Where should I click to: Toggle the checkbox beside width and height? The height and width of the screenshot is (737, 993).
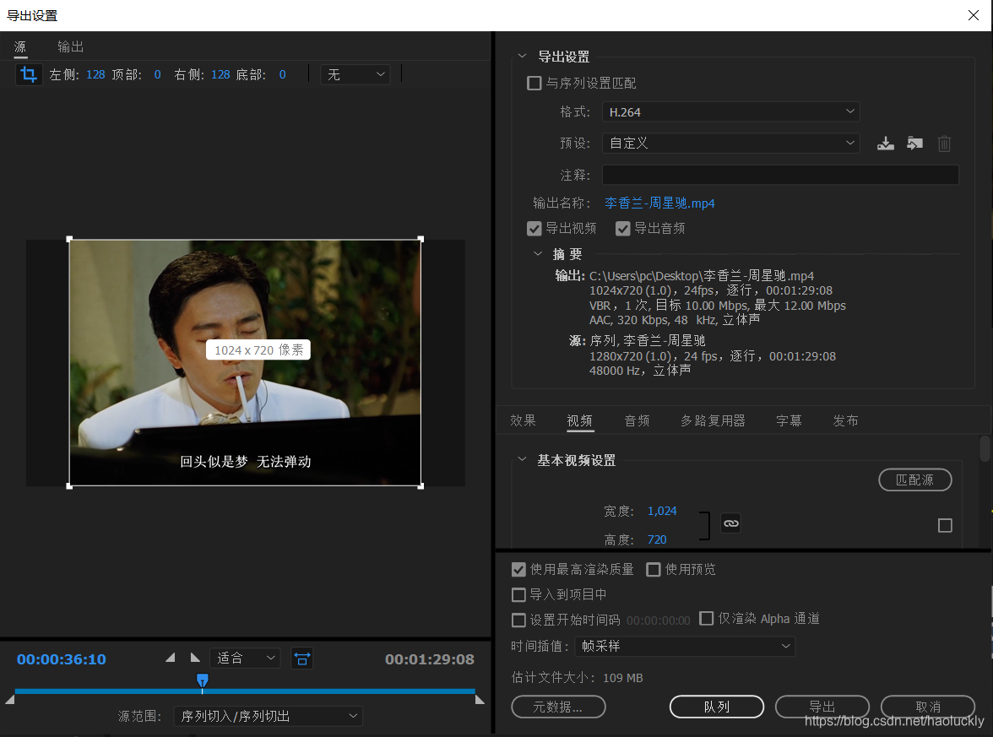click(x=945, y=525)
